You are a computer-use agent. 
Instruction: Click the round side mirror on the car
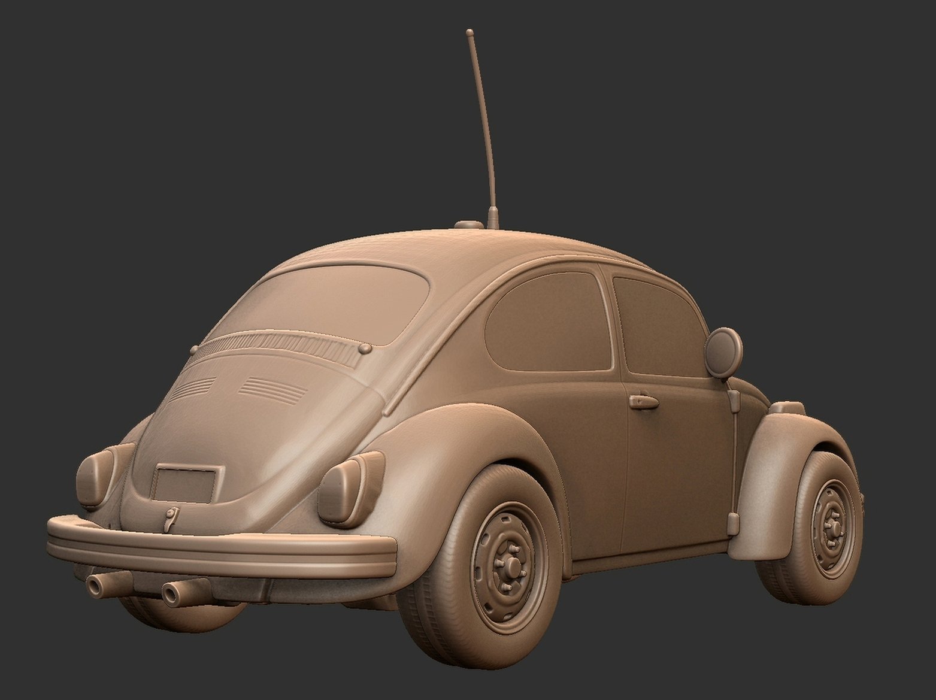coord(723,353)
